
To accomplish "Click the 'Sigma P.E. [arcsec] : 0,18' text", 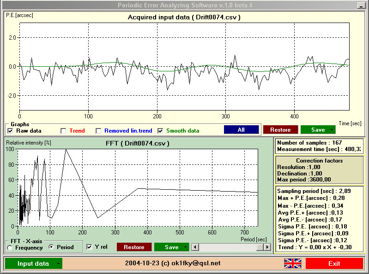I will click(x=313, y=227).
